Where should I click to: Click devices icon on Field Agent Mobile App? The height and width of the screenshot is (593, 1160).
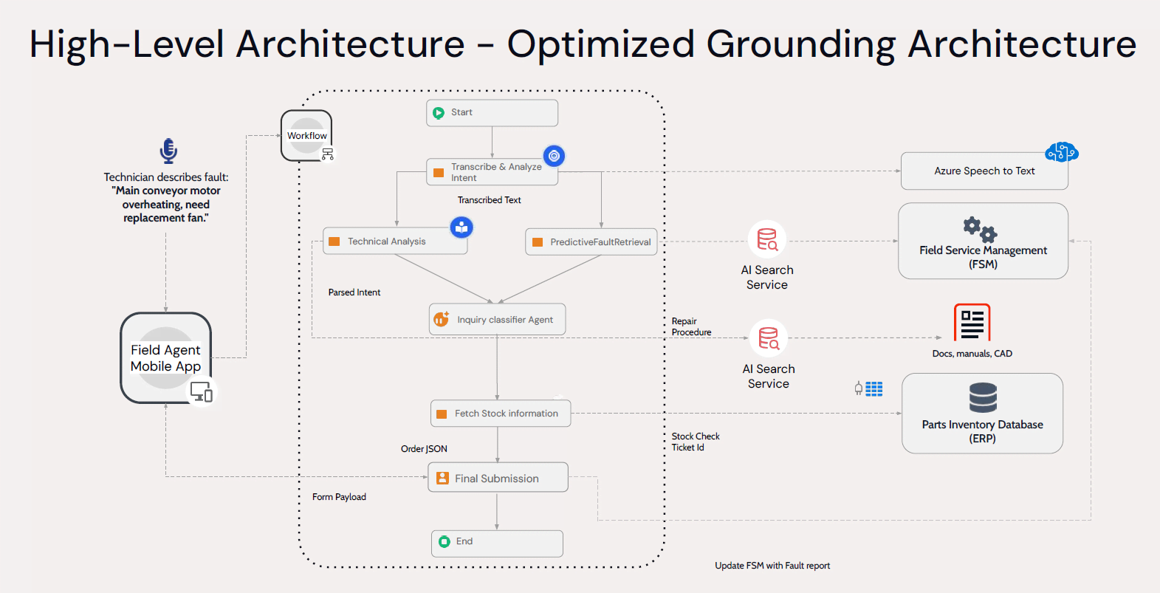[202, 391]
